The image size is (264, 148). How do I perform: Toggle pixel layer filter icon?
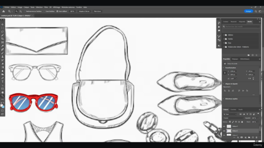click(240, 114)
